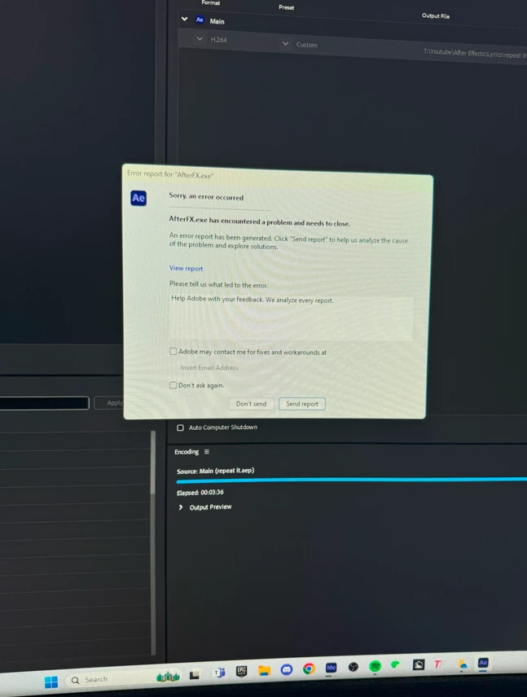Click the dark square gauge icon on the taskbar
The width and height of the screenshot is (527, 697).
pos(419,664)
